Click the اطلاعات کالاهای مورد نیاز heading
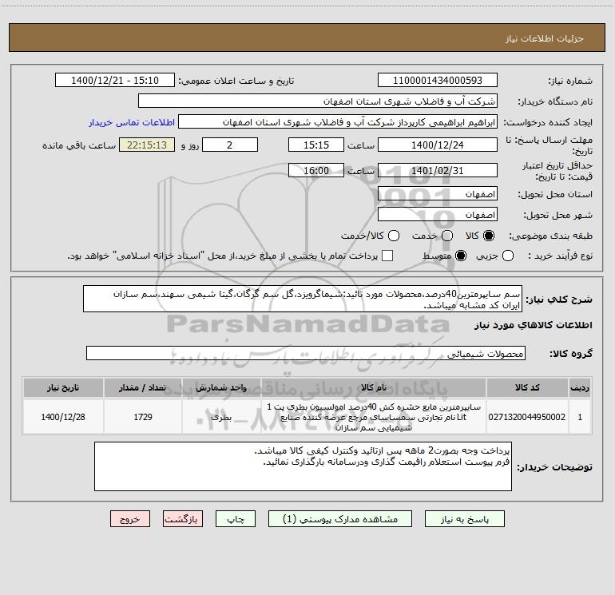Image resolution: width=615 pixels, height=595 pixels. pos(534,325)
